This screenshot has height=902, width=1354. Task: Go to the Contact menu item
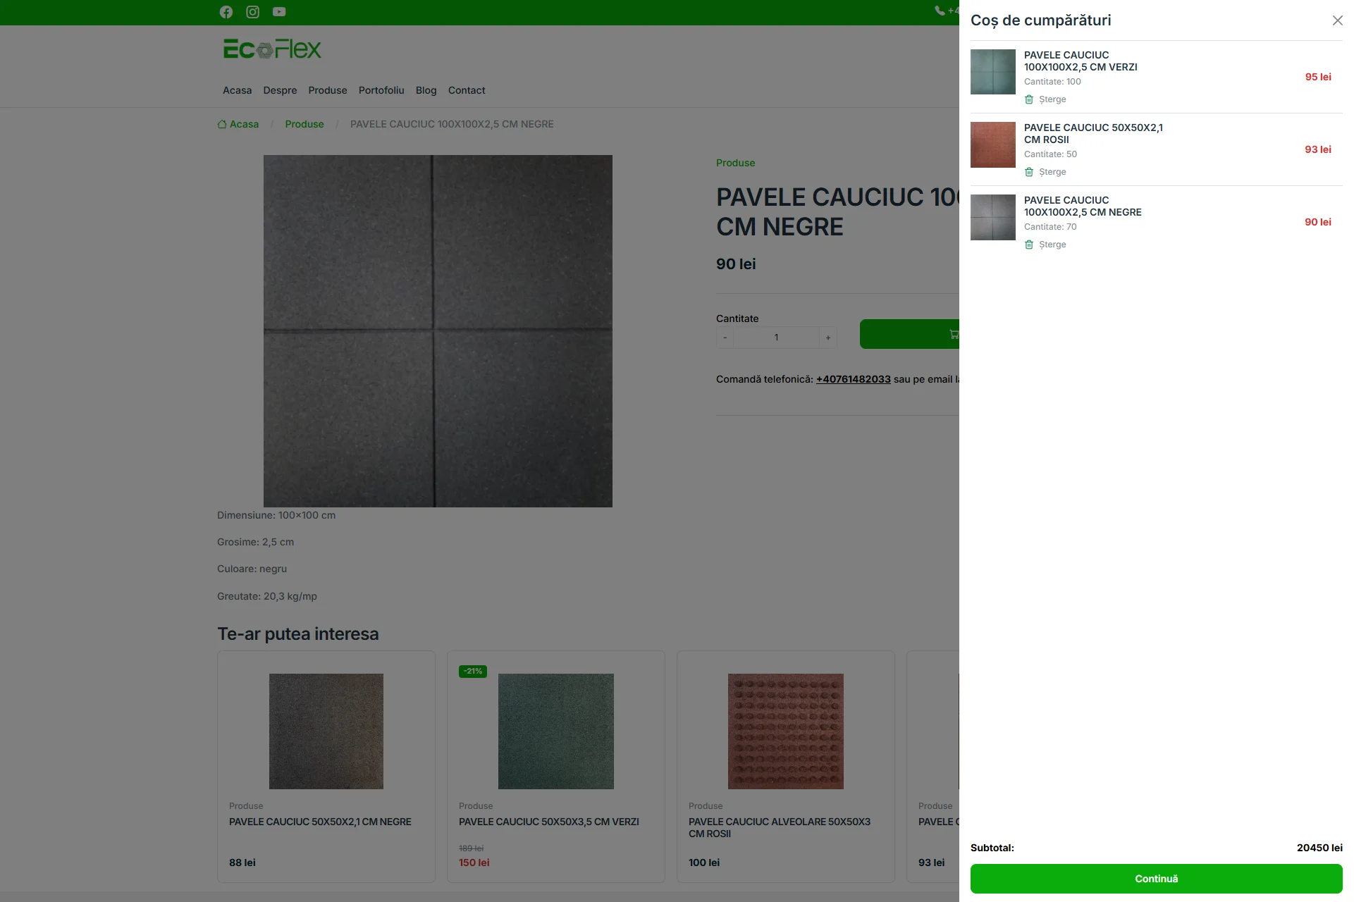[466, 90]
